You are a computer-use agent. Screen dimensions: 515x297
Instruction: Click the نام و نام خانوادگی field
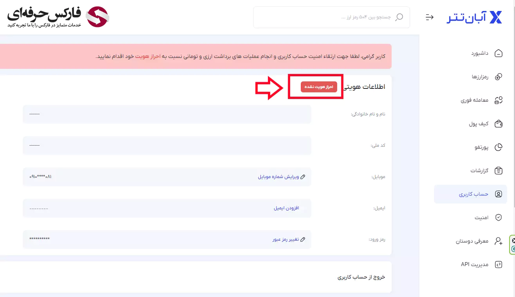tap(167, 114)
